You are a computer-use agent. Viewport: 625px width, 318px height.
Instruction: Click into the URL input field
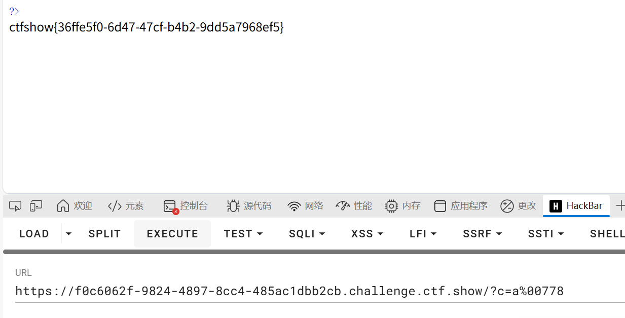click(x=320, y=291)
